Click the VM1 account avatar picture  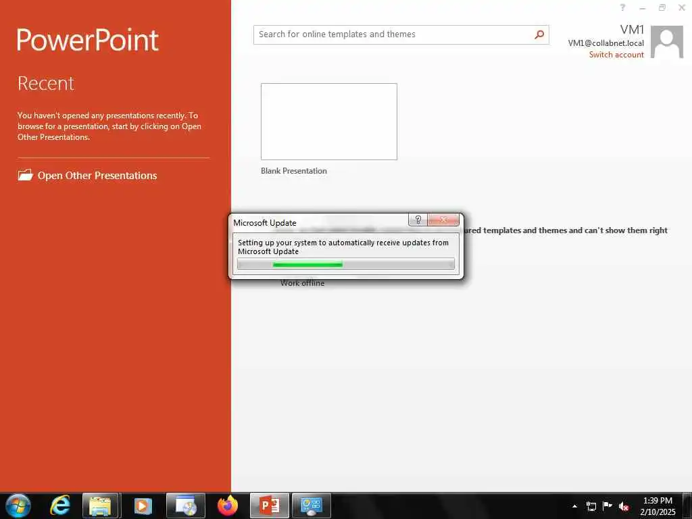[x=667, y=42]
